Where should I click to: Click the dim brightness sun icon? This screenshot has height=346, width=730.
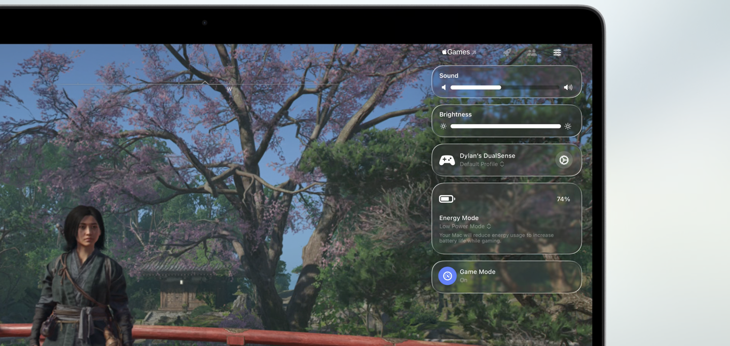pos(444,126)
